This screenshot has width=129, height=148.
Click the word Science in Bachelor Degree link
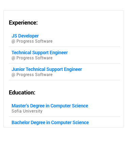pos(80,122)
